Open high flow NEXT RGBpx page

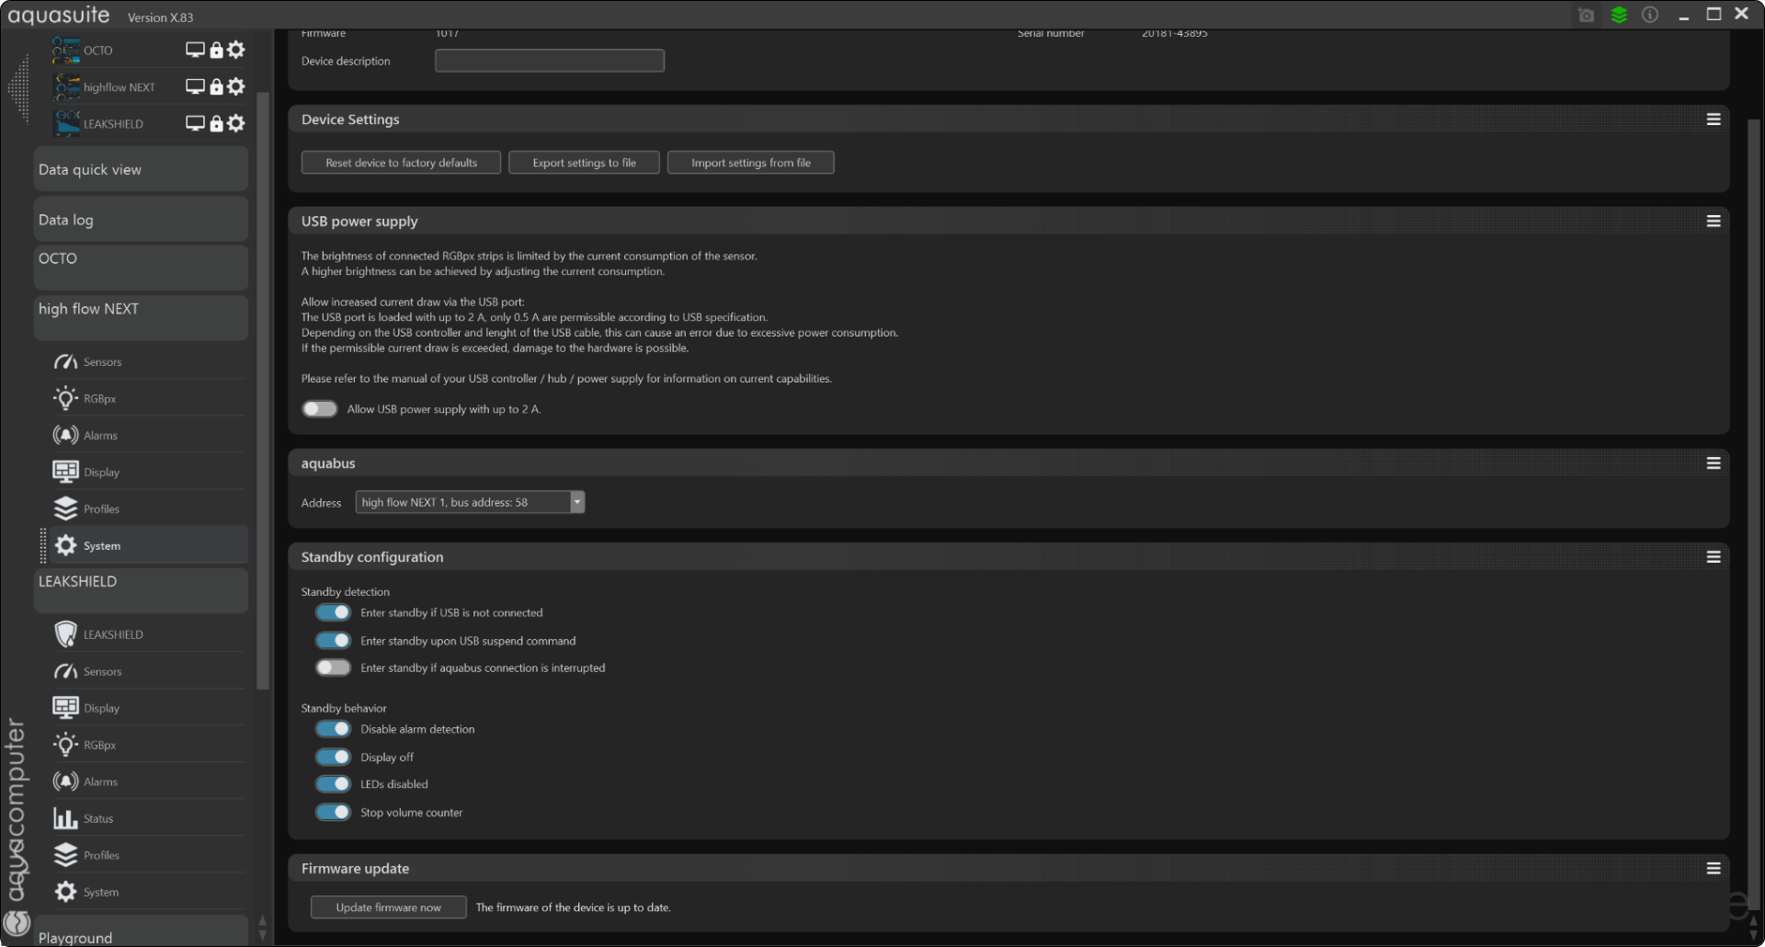(149, 398)
